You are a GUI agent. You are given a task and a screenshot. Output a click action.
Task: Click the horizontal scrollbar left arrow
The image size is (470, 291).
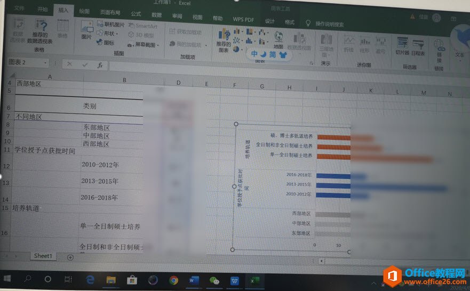coord(321,261)
